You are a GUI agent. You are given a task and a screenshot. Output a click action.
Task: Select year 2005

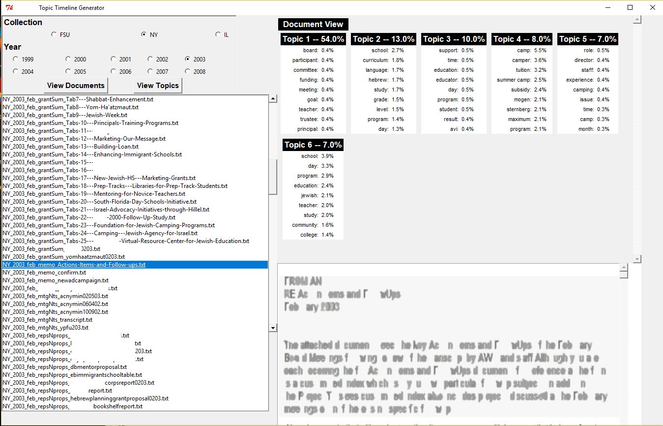click(68, 71)
